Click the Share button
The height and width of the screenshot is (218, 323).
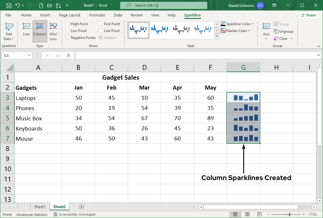[x=309, y=15]
